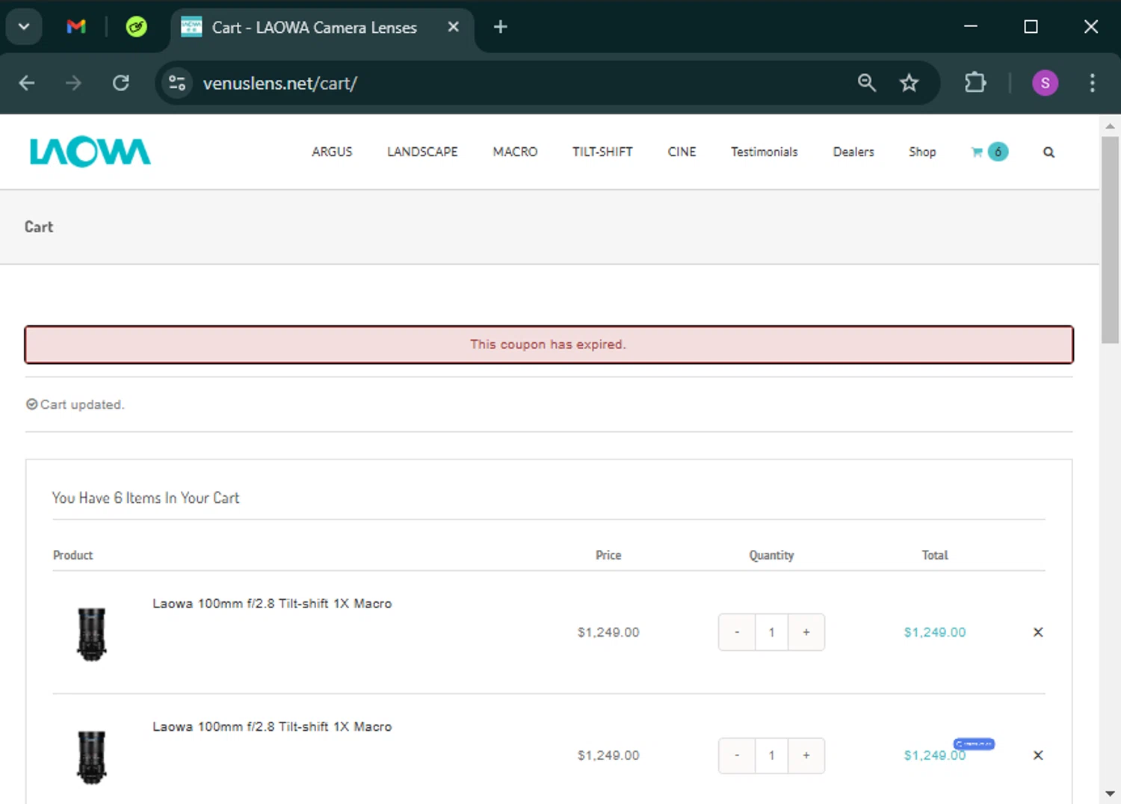Open the Chrome profile avatar S
This screenshot has height=804, width=1121.
tap(1045, 83)
